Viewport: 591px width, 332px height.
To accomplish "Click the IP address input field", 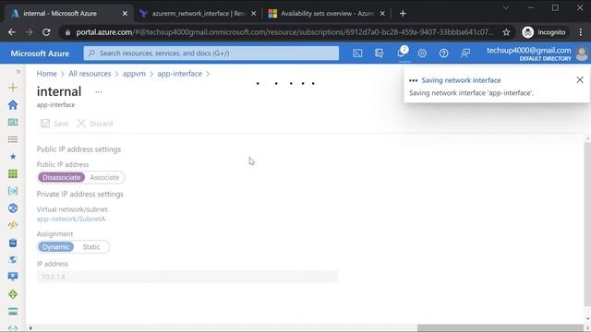I will pyautogui.click(x=187, y=277).
